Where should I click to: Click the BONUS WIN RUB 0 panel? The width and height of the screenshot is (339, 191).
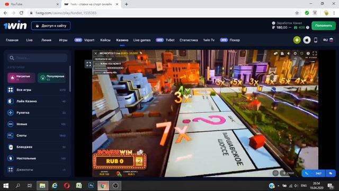pyautogui.click(x=120, y=159)
